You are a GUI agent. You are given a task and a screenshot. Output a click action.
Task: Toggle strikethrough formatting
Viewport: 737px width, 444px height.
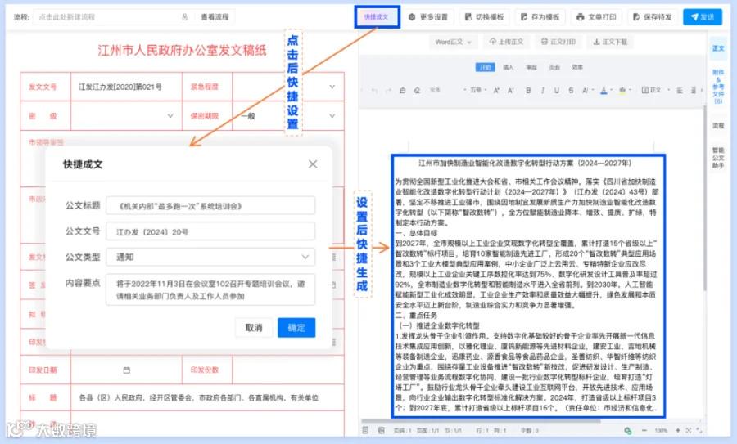click(571, 90)
